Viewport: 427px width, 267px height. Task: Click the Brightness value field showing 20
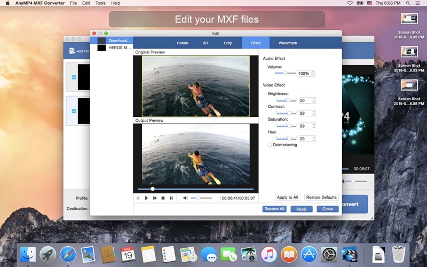[305, 100]
